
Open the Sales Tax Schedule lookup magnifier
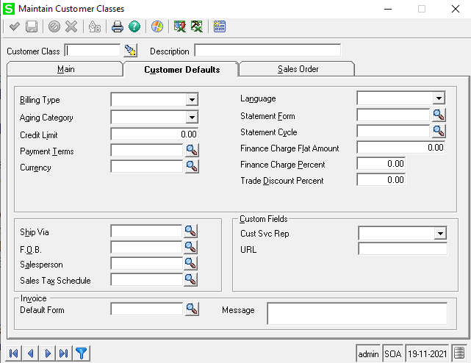[190, 280]
